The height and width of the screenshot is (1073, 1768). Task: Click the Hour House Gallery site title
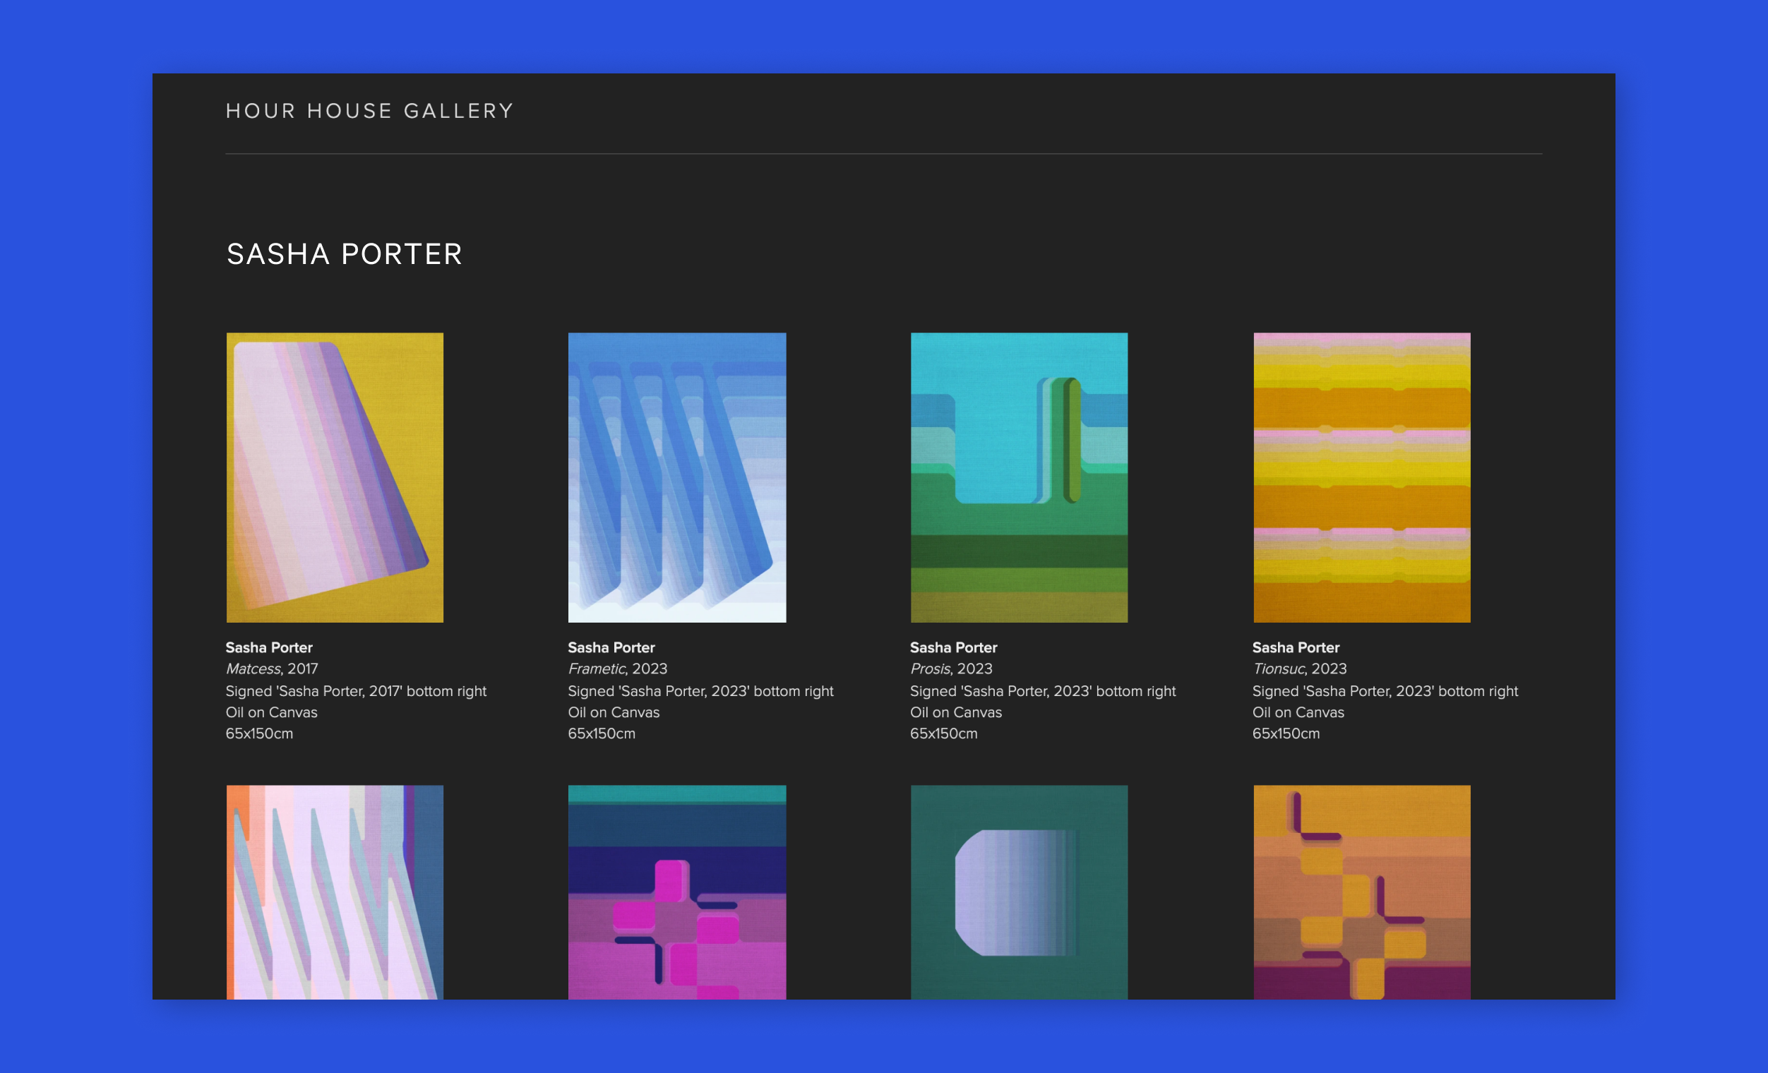click(x=369, y=111)
